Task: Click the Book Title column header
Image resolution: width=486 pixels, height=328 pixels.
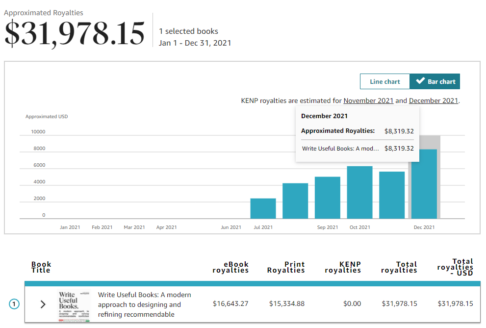Action: [41, 267]
